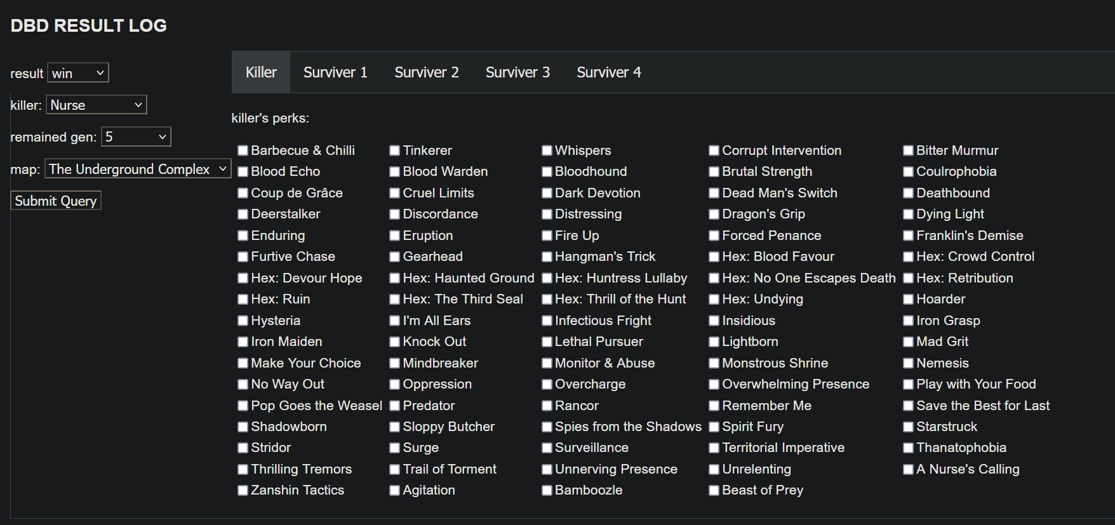
Task: Toggle Hex: Thrill of the Hunt
Action: pyautogui.click(x=547, y=299)
